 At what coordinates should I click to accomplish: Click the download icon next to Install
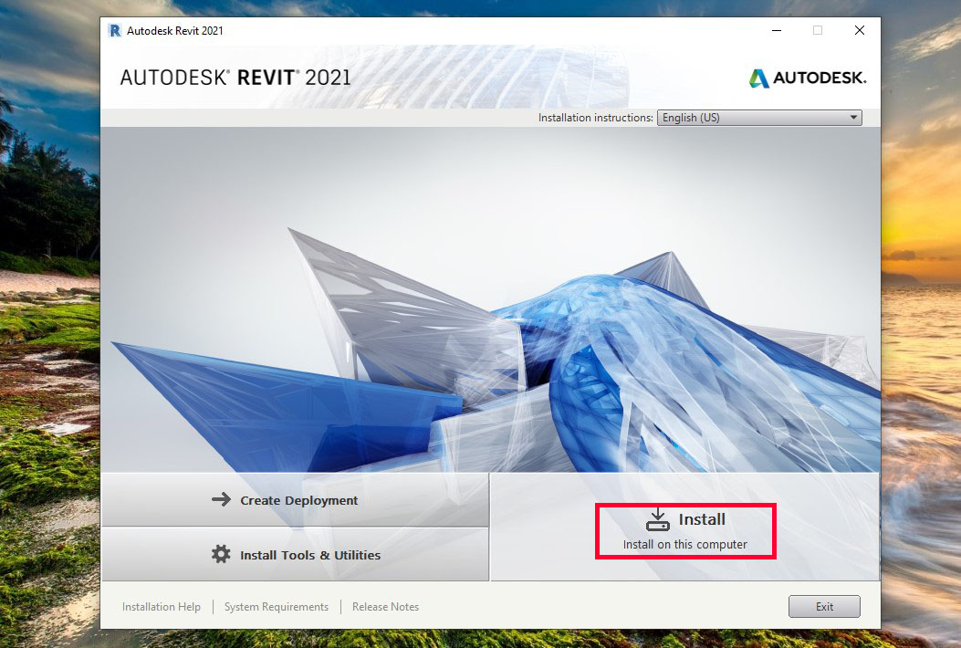click(657, 518)
